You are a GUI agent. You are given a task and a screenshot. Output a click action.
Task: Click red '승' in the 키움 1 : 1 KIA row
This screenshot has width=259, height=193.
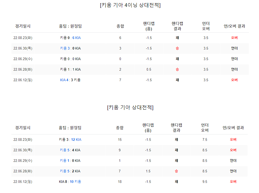point(177,69)
